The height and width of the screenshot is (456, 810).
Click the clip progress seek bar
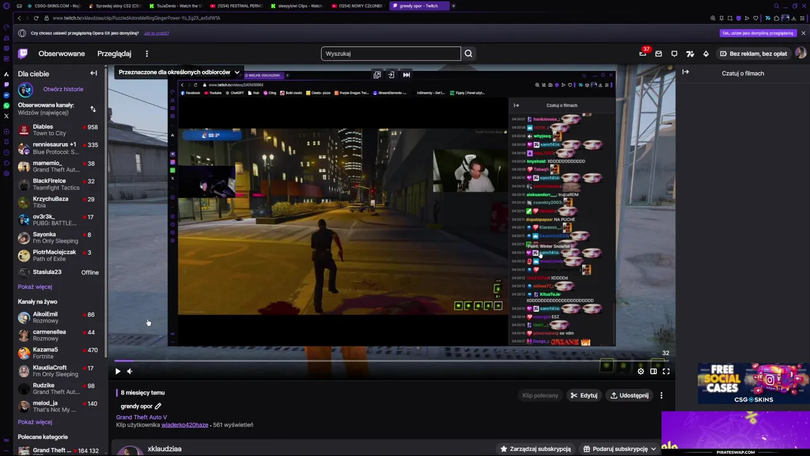coord(391,362)
